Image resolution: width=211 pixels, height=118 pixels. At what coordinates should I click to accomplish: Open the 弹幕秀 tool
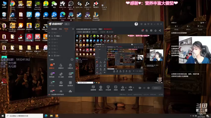[x=61, y=84]
